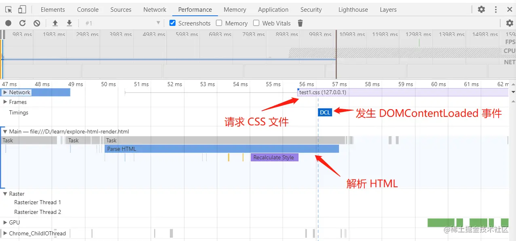Switch to the Lighthouse tab

click(353, 9)
